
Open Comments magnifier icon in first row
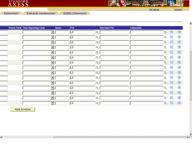pyautogui.click(x=165, y=32)
